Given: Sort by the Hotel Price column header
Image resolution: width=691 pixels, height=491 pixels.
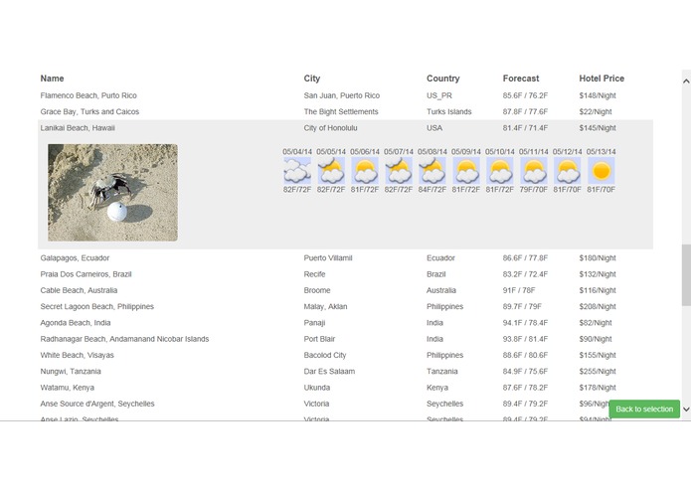Looking at the screenshot, I should pos(602,79).
